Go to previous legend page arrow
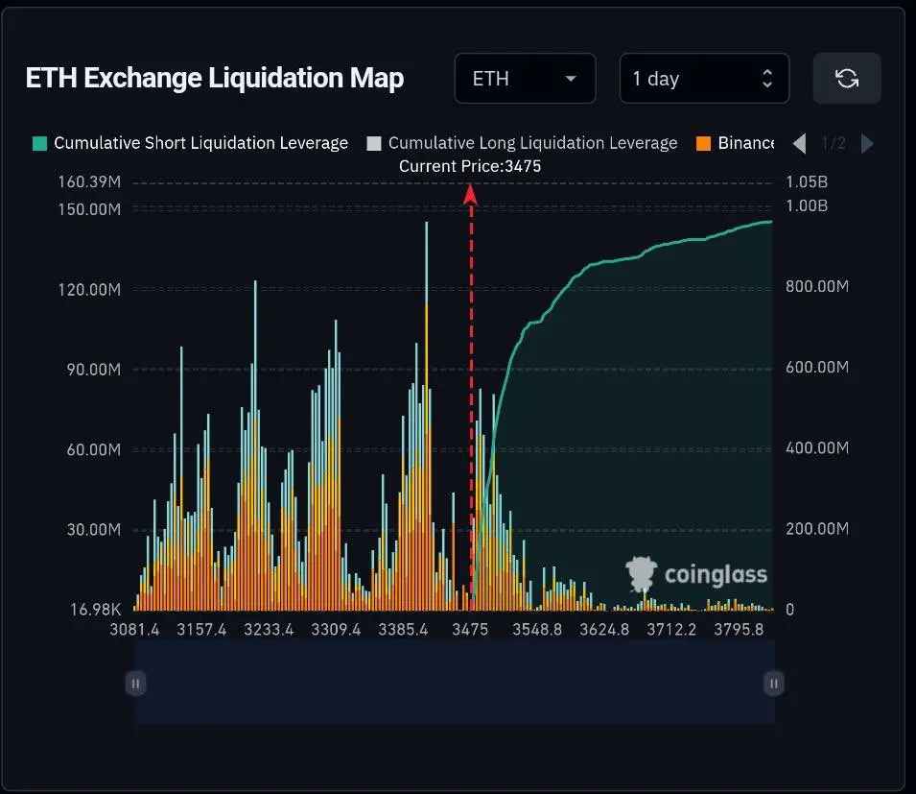Viewport: 916px width, 794px height. click(800, 143)
